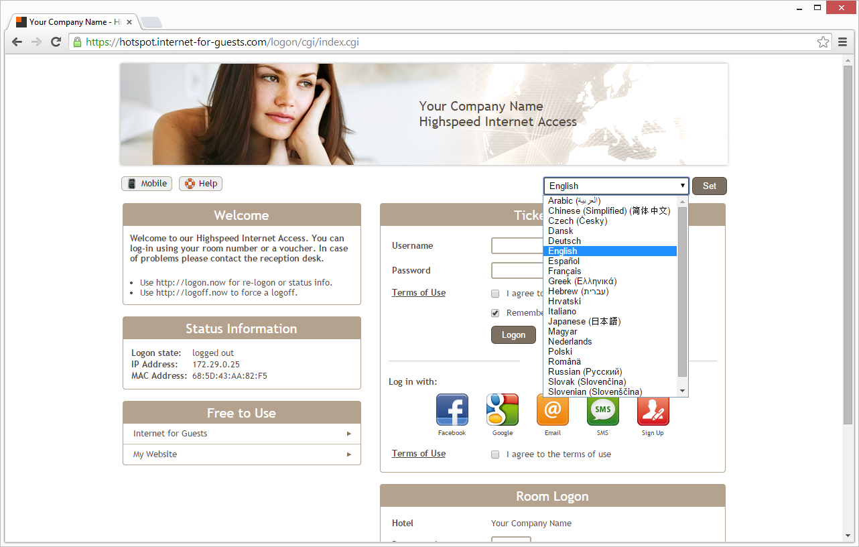Pick the highlighted English option

pos(610,251)
